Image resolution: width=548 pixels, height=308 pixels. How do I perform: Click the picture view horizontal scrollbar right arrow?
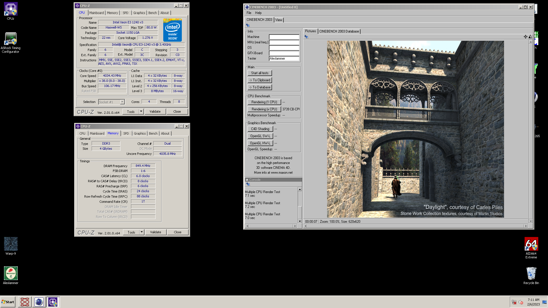(526, 226)
